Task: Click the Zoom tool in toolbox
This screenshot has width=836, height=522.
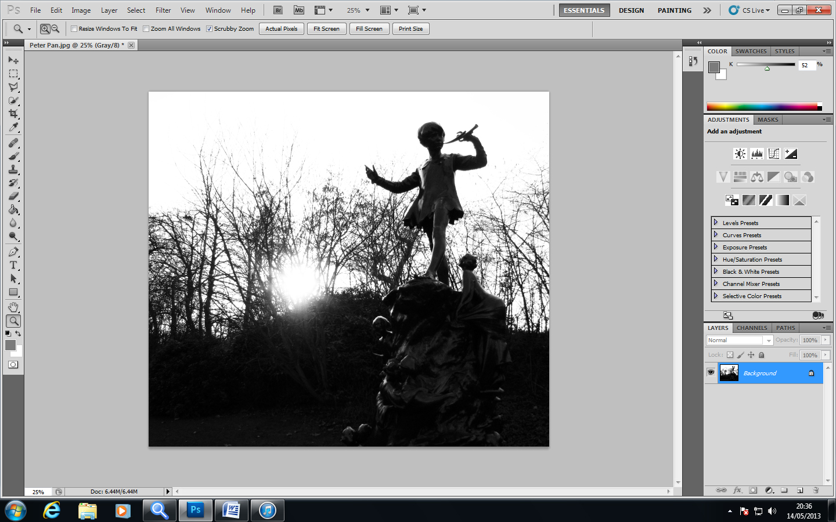Action: pyautogui.click(x=13, y=320)
